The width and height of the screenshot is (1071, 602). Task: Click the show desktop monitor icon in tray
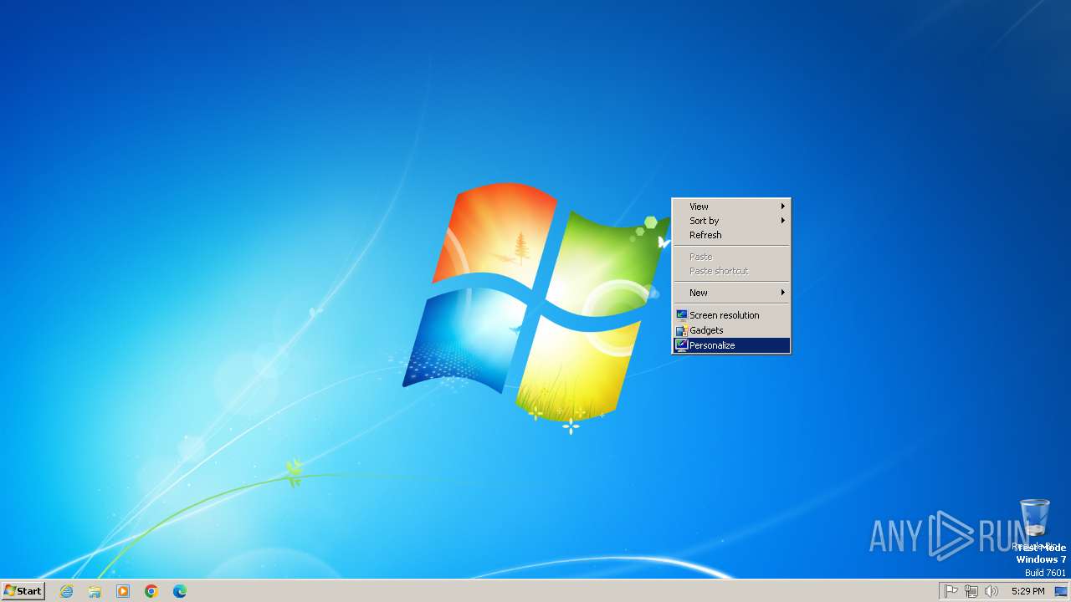[x=1061, y=591]
